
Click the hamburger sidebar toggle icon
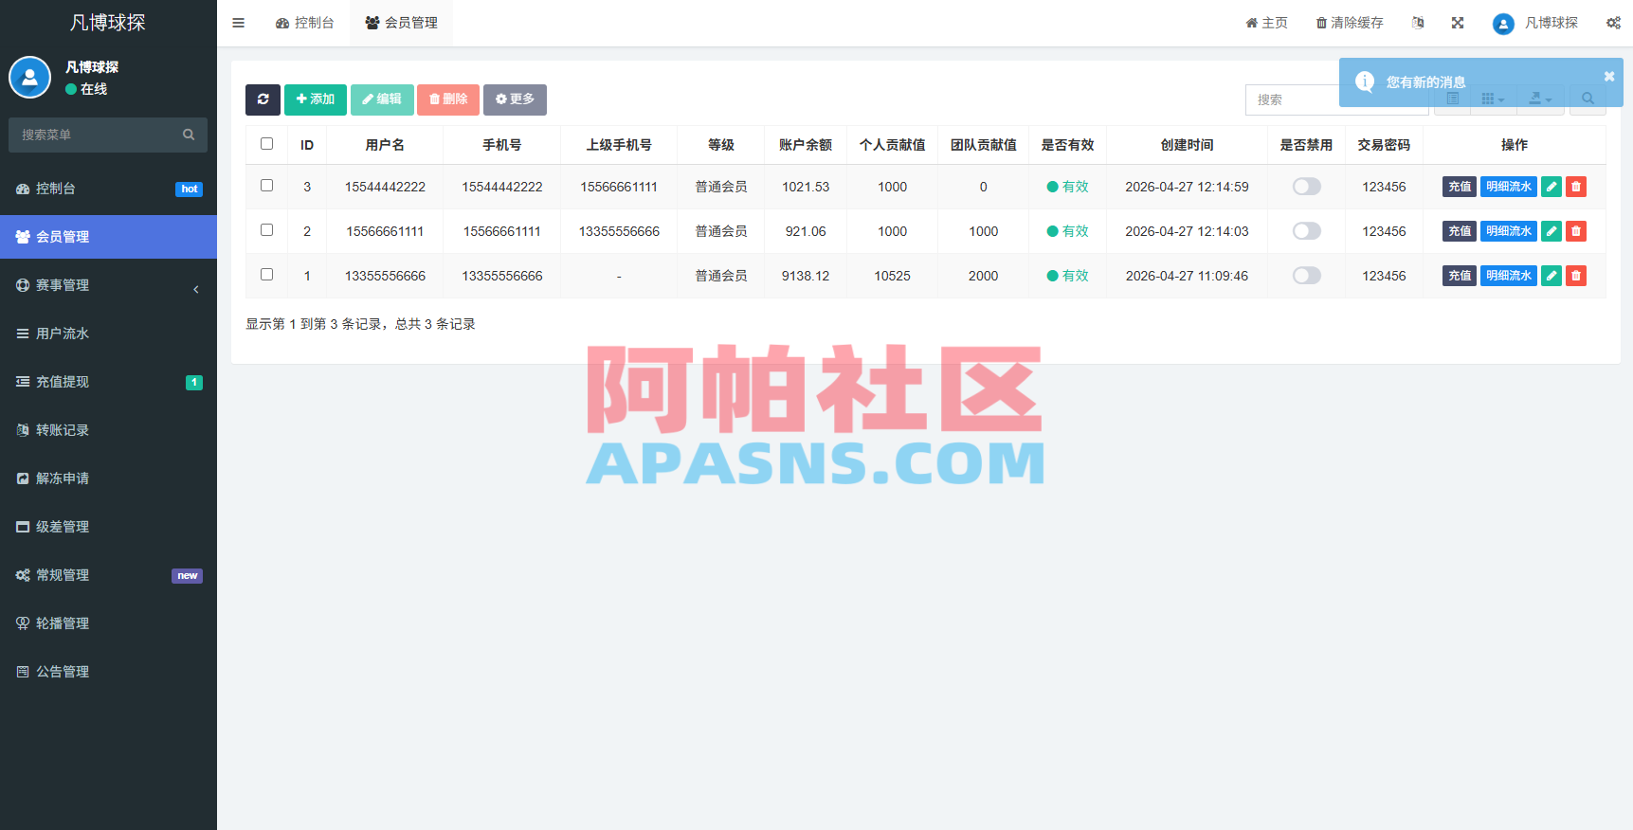pos(239,23)
